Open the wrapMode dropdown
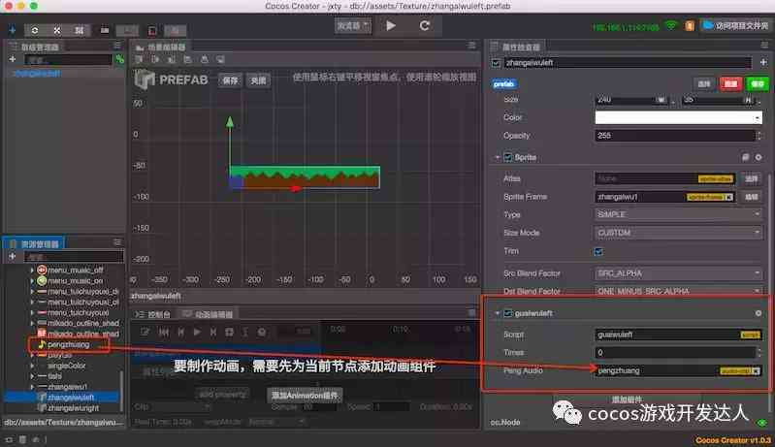This screenshot has height=447, width=775. [276, 422]
